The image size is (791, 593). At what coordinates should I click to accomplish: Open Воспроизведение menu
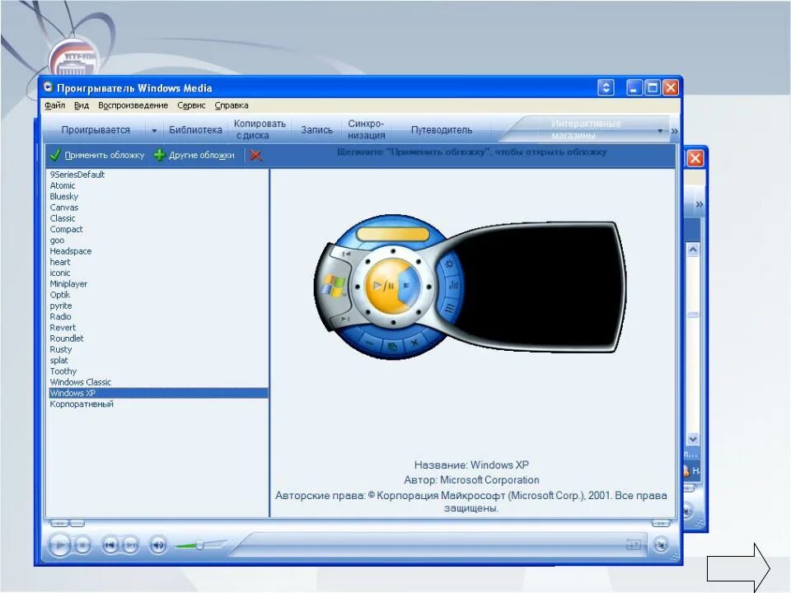coord(133,105)
